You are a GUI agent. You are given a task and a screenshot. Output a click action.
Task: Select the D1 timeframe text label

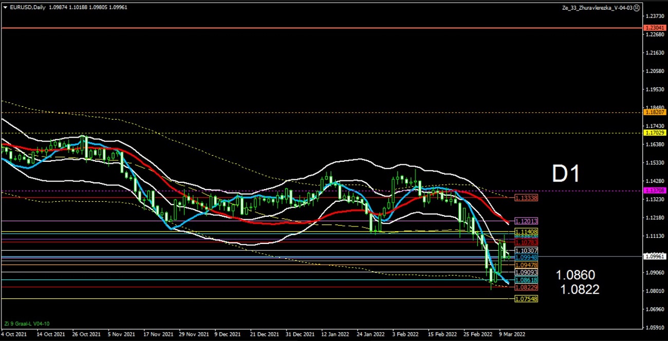pyautogui.click(x=566, y=174)
